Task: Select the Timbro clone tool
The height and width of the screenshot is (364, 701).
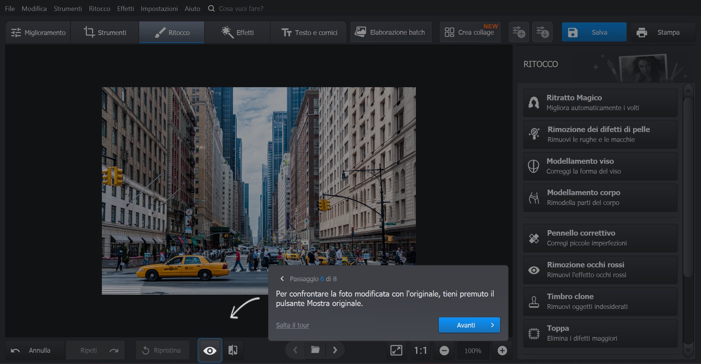Action: [x=600, y=302]
